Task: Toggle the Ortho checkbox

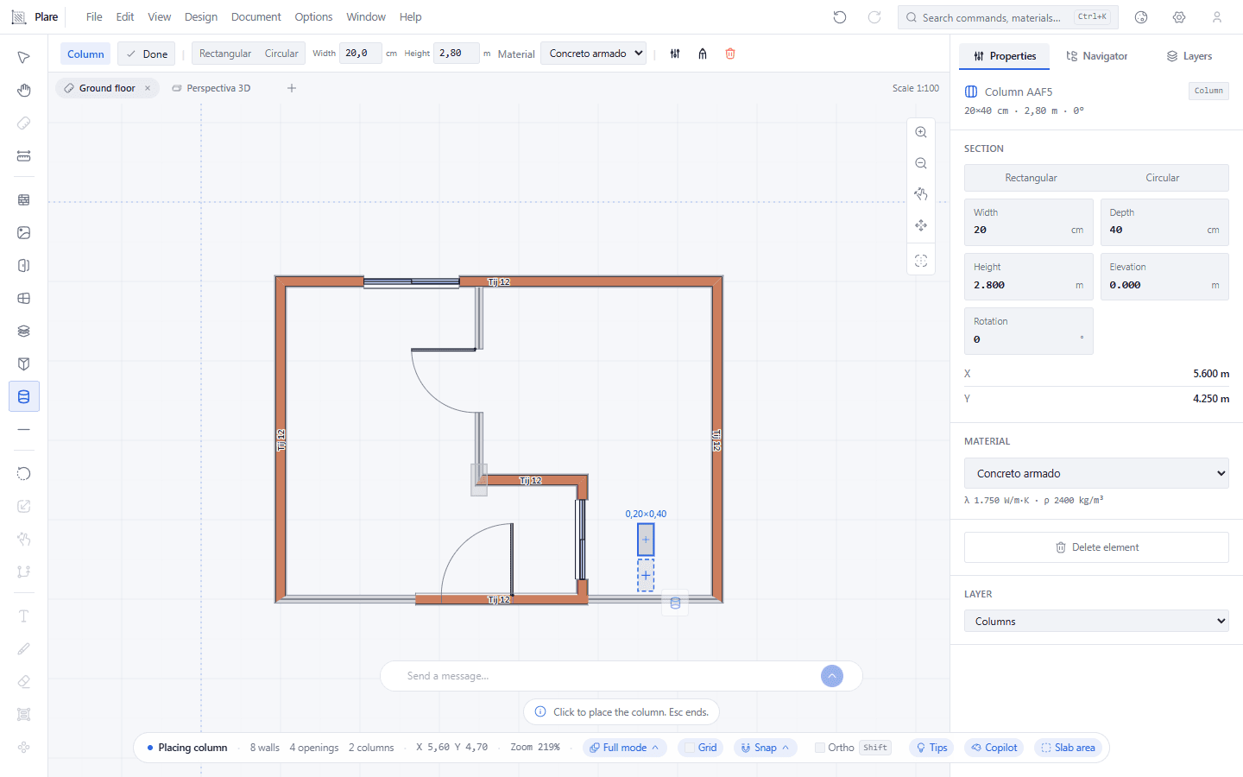Action: [x=820, y=748]
